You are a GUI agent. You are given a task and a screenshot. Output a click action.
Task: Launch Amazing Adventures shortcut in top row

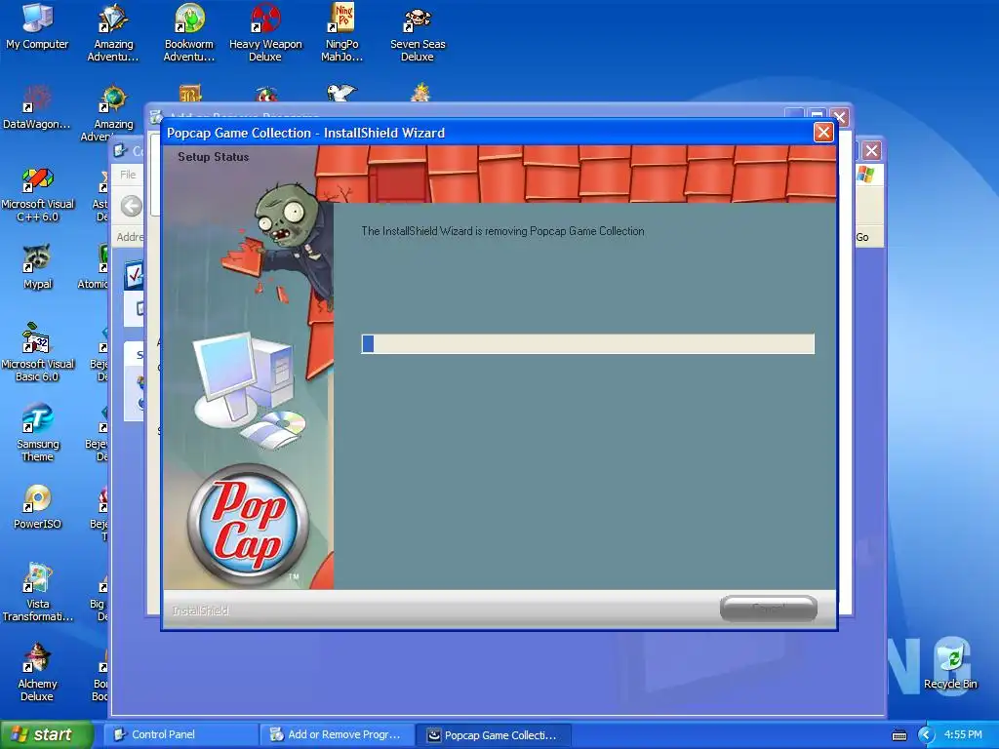pos(113,32)
